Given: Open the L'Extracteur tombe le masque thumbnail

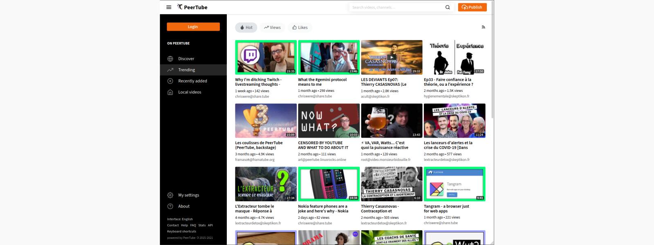Looking at the screenshot, I should [266, 184].
